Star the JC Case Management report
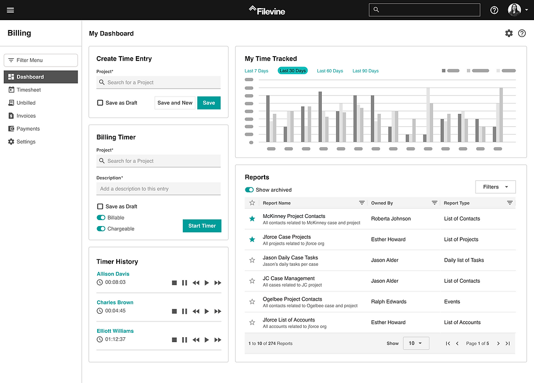This screenshot has width=534, height=383. coord(252,281)
